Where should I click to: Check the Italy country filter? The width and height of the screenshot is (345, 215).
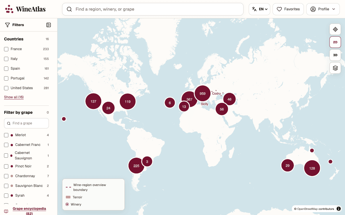click(6, 59)
